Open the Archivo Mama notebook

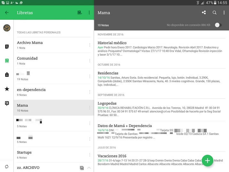tap(54, 45)
